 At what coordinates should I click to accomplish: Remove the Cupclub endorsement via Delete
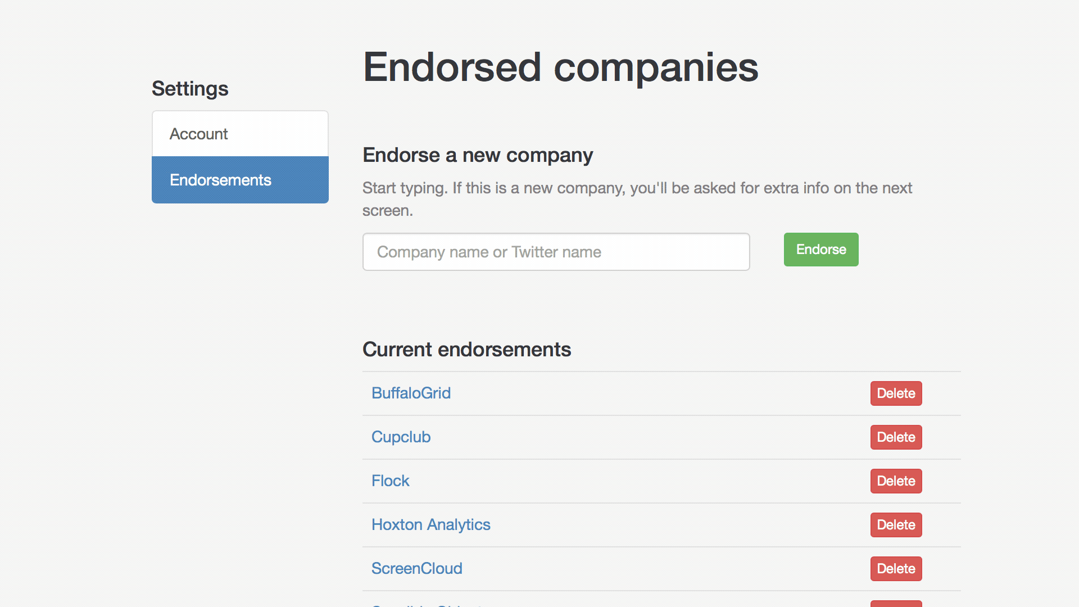coord(896,437)
